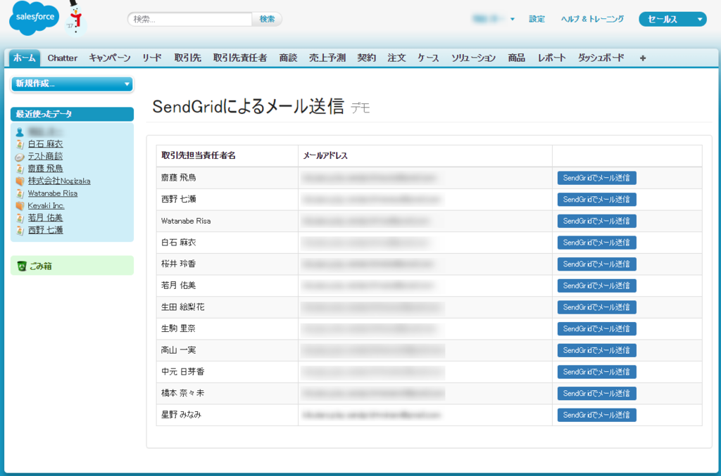The height and width of the screenshot is (476, 721).
Task: Open the 取引先責任者 tab
Action: [x=239, y=58]
